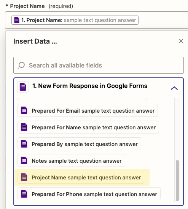
Task: Click the Google Forms icon in section header
Action: 23,87
